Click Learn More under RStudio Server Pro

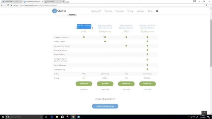tap(147, 90)
